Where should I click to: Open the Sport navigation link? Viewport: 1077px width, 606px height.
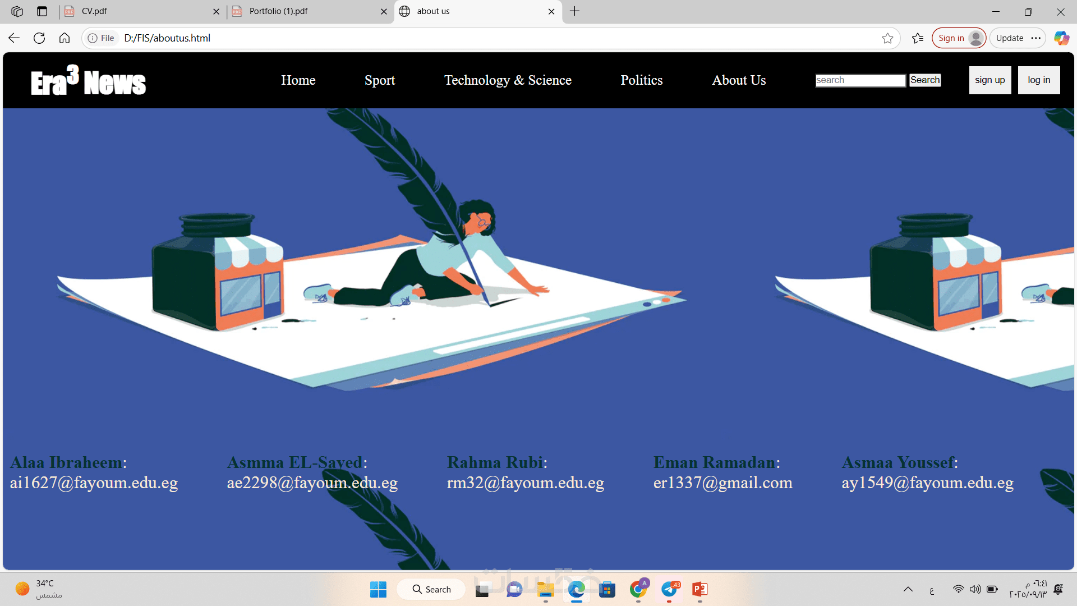pos(380,80)
